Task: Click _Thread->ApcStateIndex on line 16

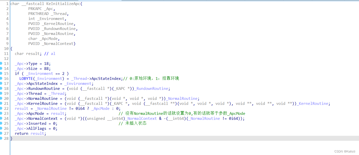Action: click(96, 79)
